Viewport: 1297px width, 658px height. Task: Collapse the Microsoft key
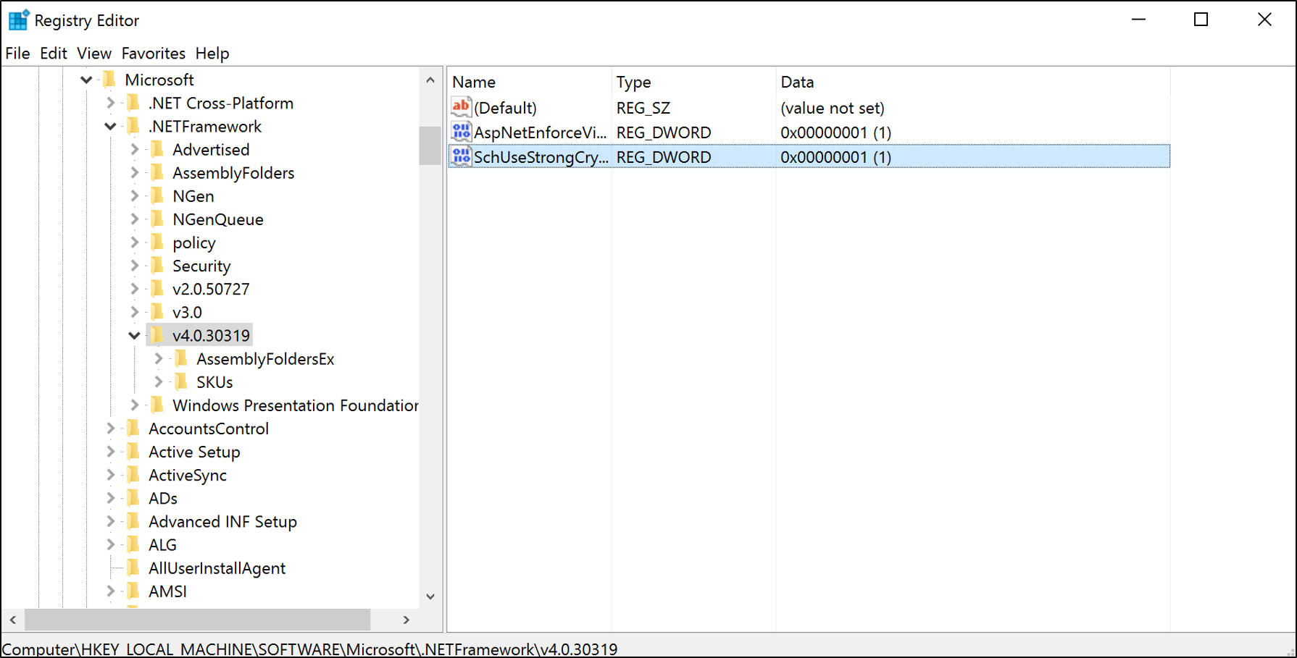[86, 80]
